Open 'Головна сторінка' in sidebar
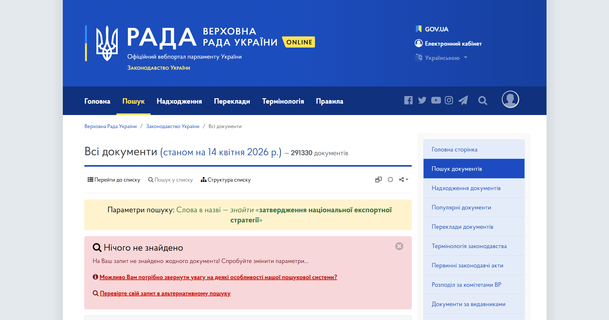The height and width of the screenshot is (320, 609). pos(474,149)
